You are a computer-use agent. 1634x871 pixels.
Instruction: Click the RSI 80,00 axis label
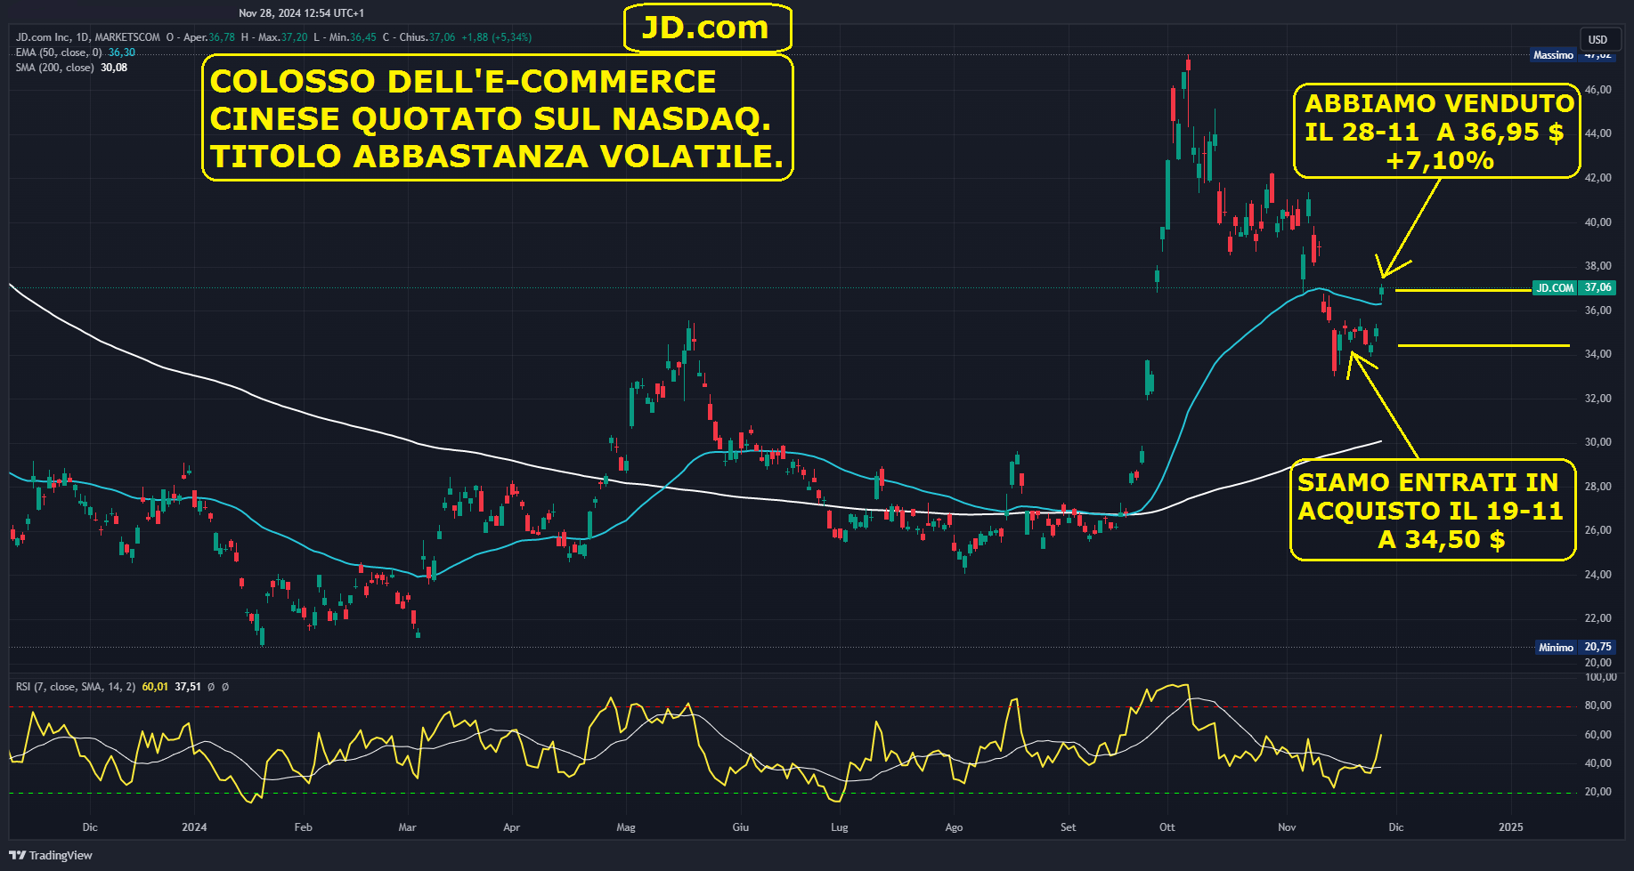click(x=1597, y=706)
